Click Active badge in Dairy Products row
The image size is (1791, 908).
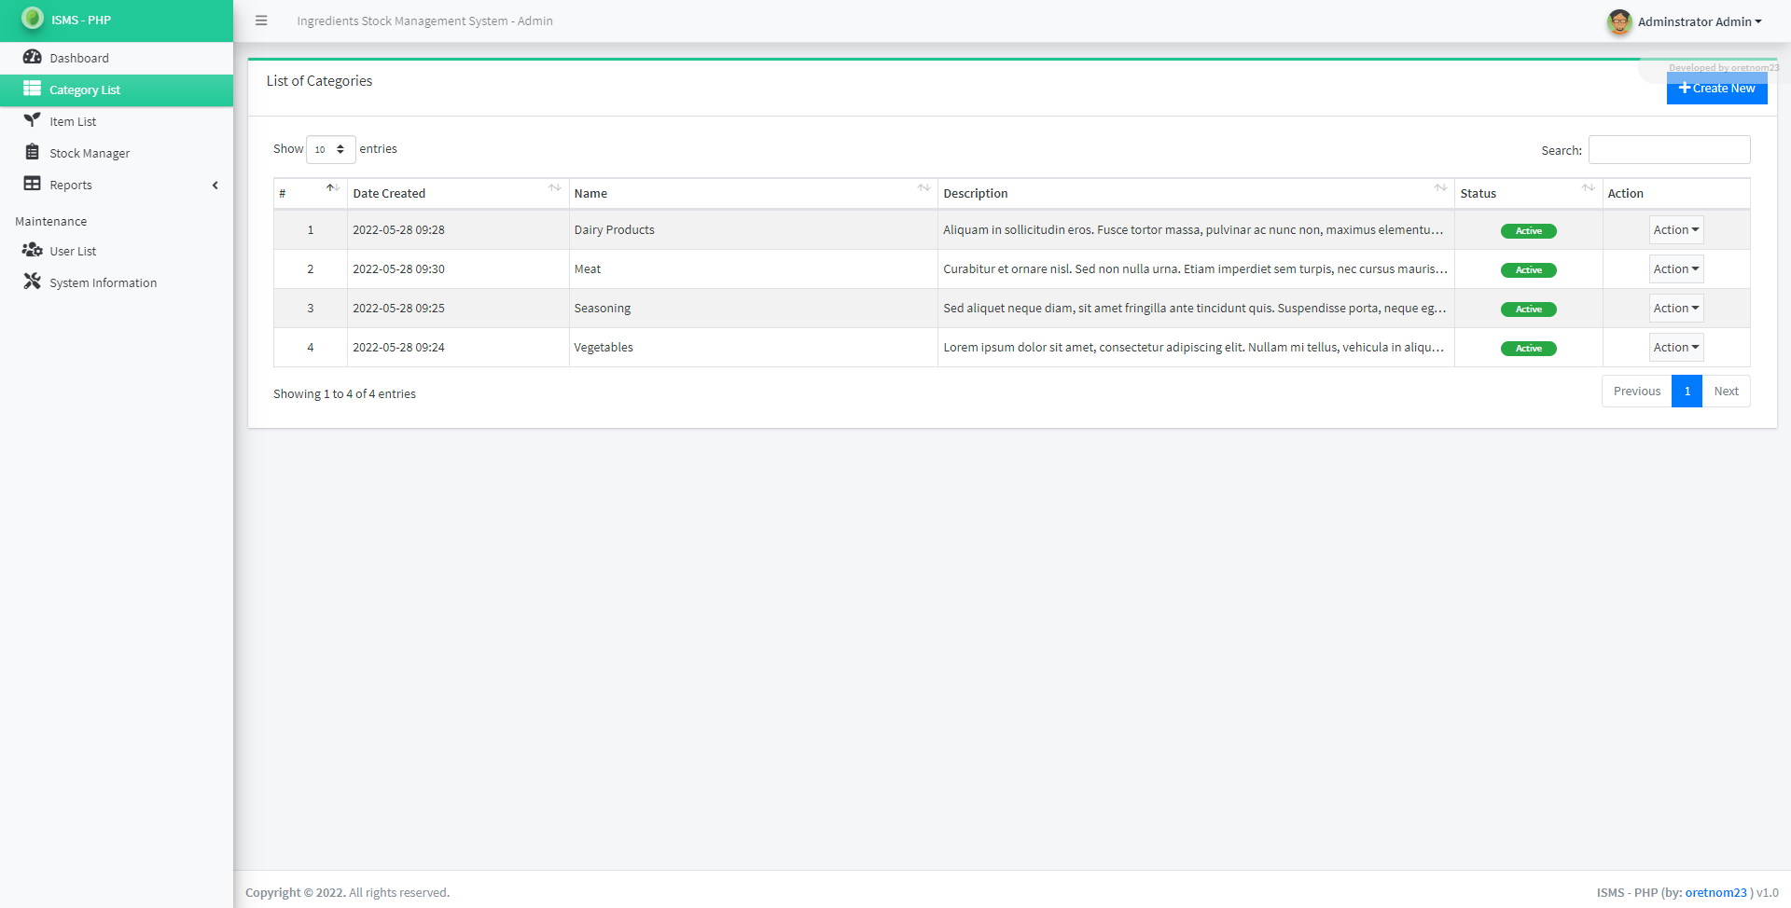pos(1528,231)
